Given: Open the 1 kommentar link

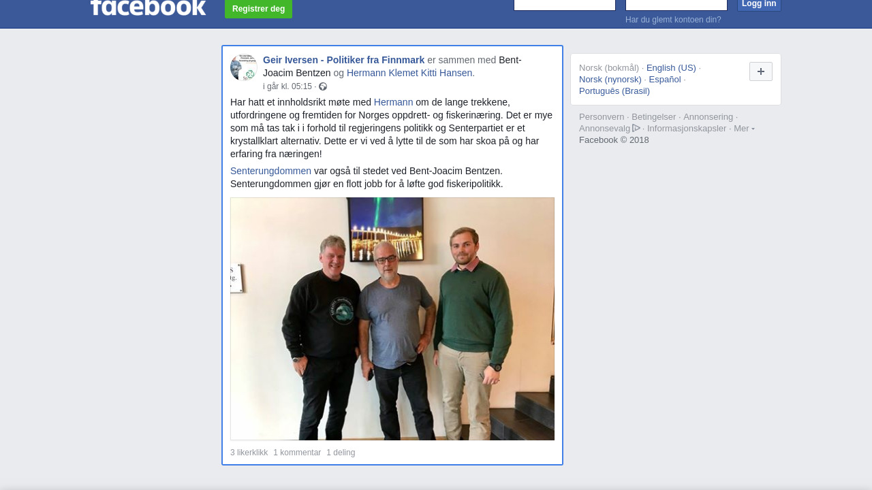Looking at the screenshot, I should pyautogui.click(x=297, y=453).
